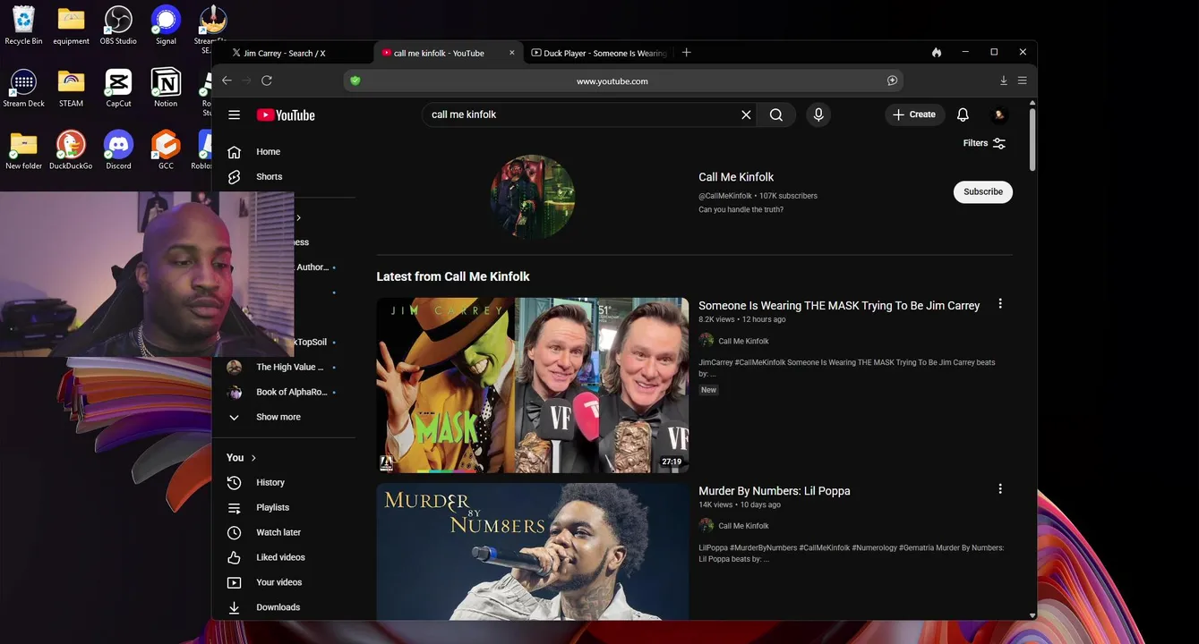The width and height of the screenshot is (1199, 644).
Task: Click the Create button
Action: coord(913,114)
